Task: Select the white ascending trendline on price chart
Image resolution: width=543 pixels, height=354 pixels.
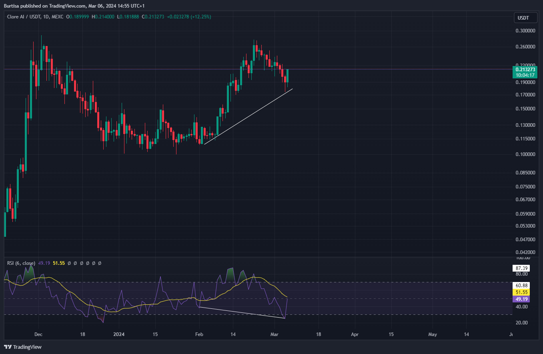Action: coord(248,116)
